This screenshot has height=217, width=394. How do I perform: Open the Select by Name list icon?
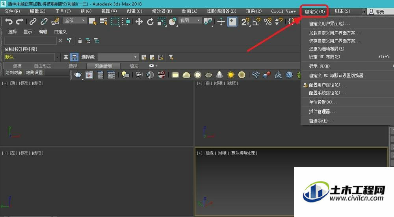(x=104, y=22)
